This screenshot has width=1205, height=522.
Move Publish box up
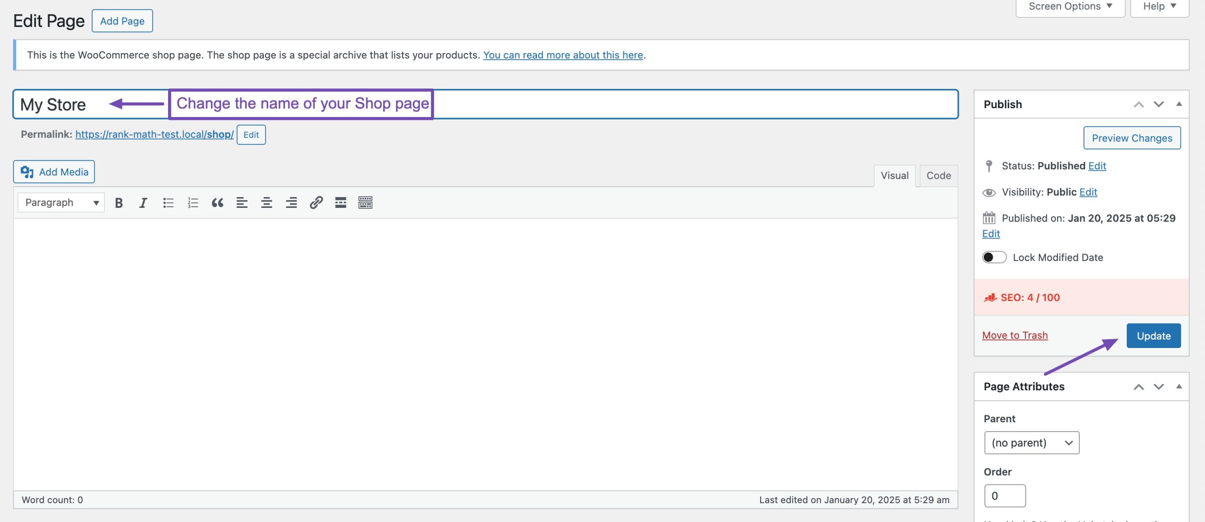[1138, 104]
